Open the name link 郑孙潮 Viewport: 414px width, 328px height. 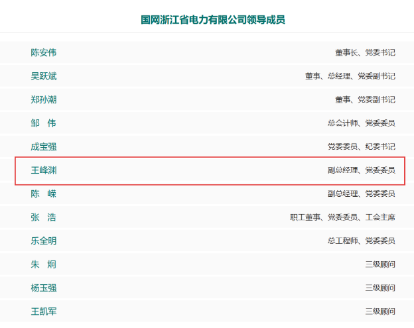coord(44,99)
